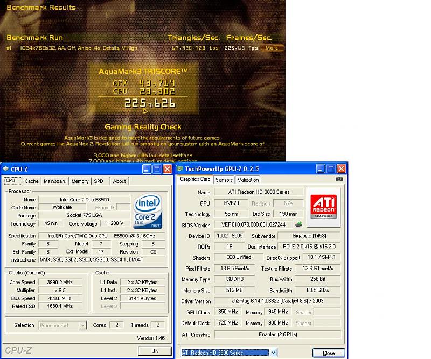Click the GPU Name field in GPU-Z

[x=259, y=192]
